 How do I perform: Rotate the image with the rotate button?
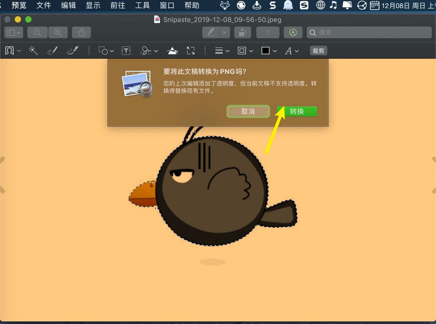pos(242,33)
